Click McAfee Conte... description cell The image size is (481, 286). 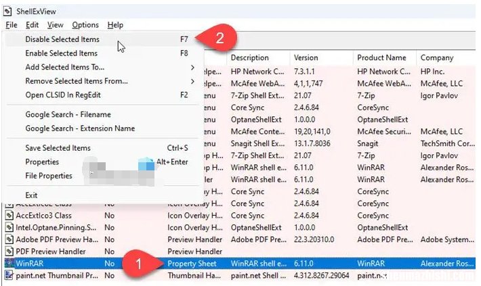(257, 132)
